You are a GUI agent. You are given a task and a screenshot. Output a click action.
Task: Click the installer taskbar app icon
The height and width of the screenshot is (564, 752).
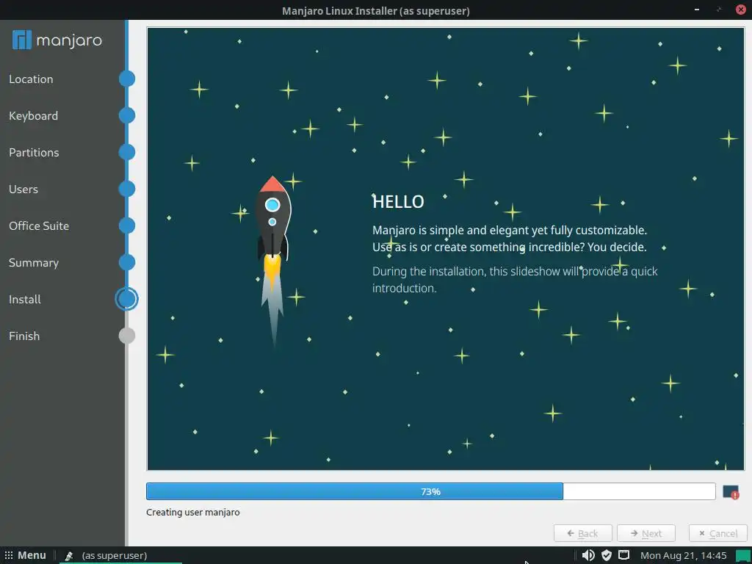69,556
